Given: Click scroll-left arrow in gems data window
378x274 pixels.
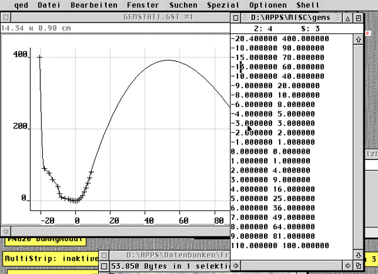Looking at the screenshot, I should point(236,266).
